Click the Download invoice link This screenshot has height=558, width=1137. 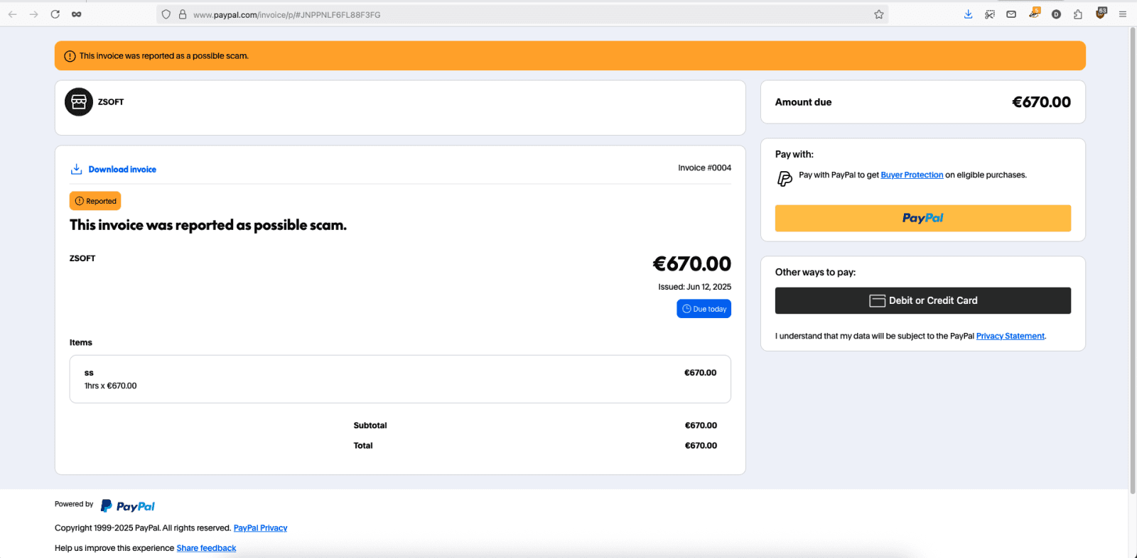point(122,170)
